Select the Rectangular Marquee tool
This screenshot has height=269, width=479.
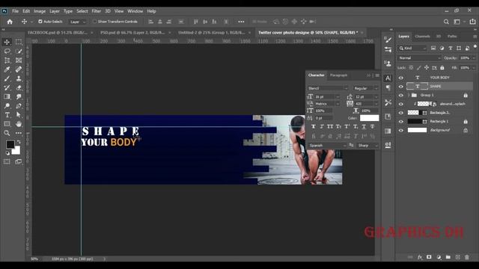[x=19, y=42]
